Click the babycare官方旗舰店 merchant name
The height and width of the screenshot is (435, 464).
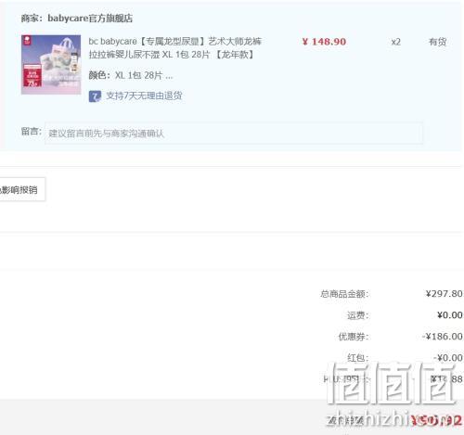point(90,19)
